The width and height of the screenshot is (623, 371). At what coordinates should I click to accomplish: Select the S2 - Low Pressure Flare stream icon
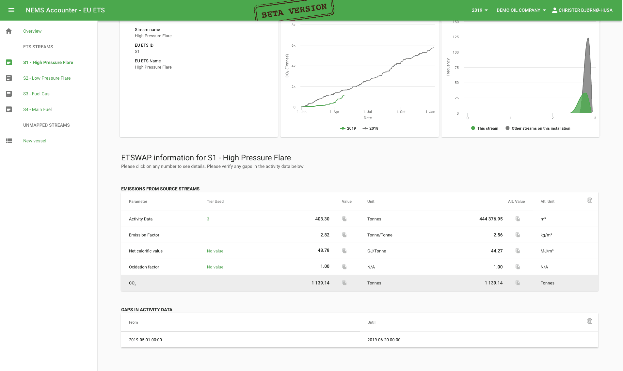(9, 78)
